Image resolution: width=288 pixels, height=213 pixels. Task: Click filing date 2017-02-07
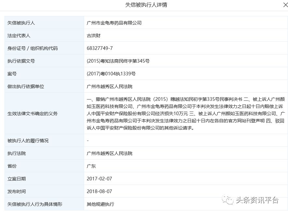click(x=99, y=179)
